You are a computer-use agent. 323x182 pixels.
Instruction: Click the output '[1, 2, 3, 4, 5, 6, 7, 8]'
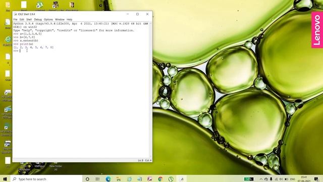pyautogui.click(x=33, y=48)
